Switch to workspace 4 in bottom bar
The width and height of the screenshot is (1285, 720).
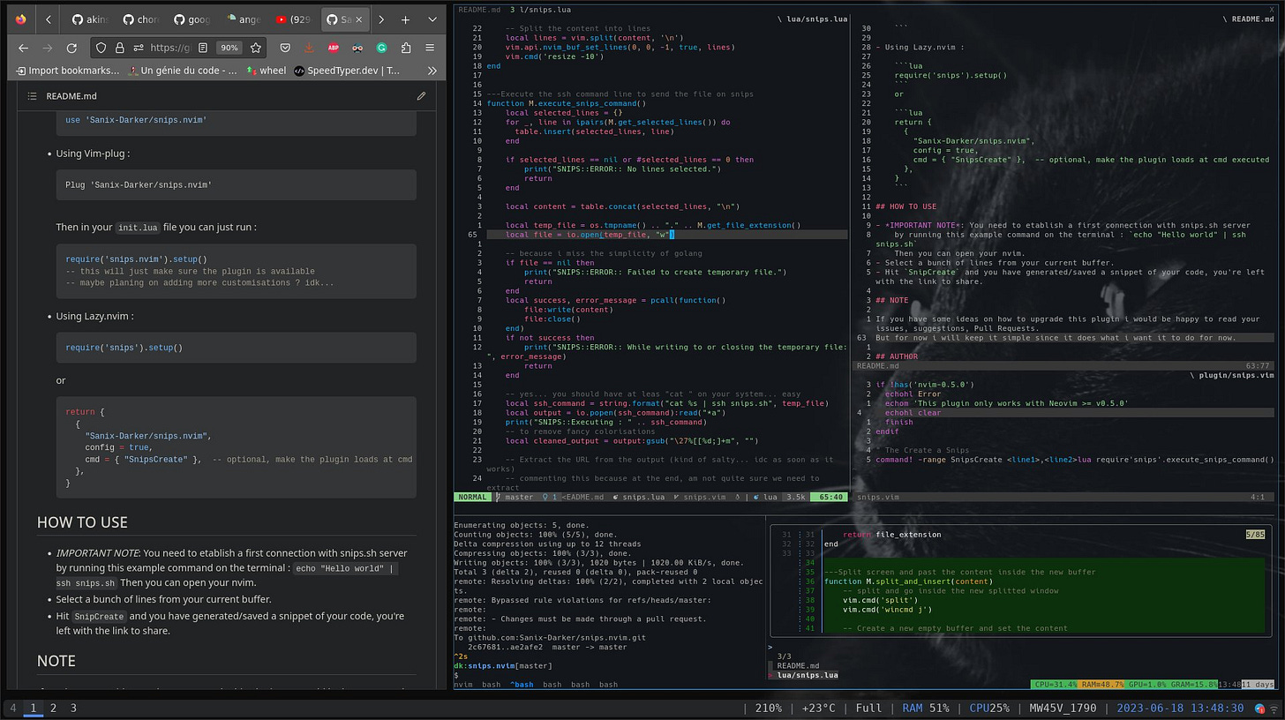point(12,708)
